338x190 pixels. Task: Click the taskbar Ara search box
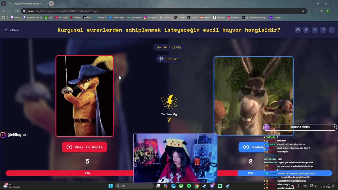coord(134,186)
